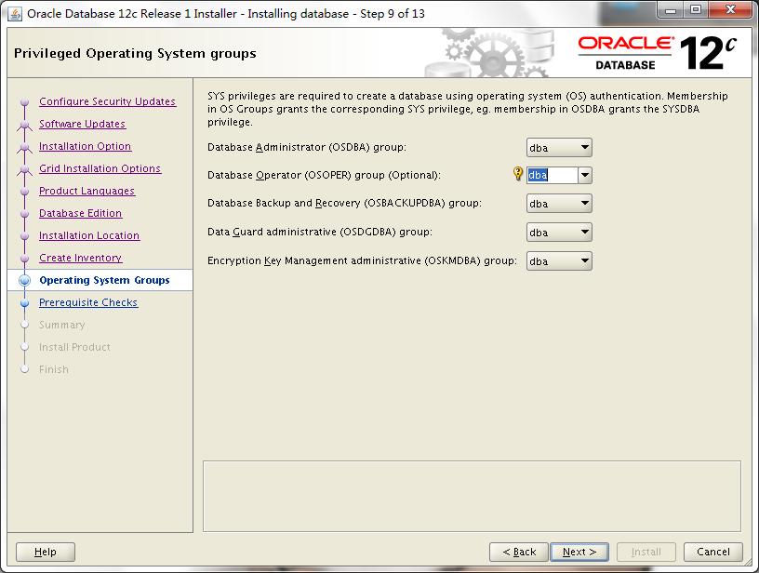Image resolution: width=759 pixels, height=573 pixels.
Task: Go to Database Edition step
Action: pyautogui.click(x=80, y=213)
